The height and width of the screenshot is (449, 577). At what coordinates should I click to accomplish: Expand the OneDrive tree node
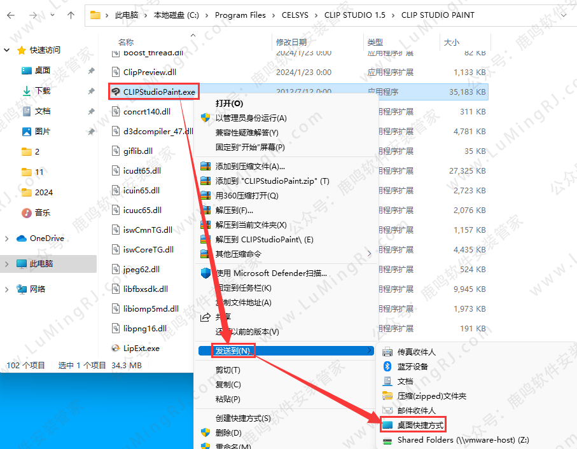(7, 238)
